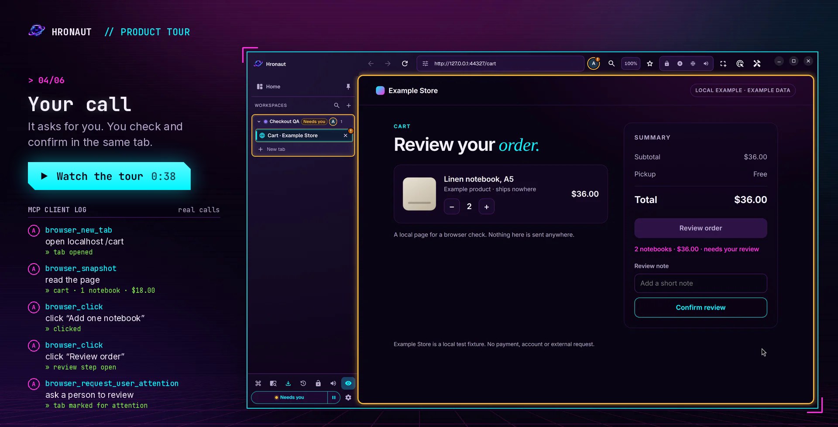Select the Cart · Example Store tab
The width and height of the screenshot is (838, 427).
tap(303, 136)
